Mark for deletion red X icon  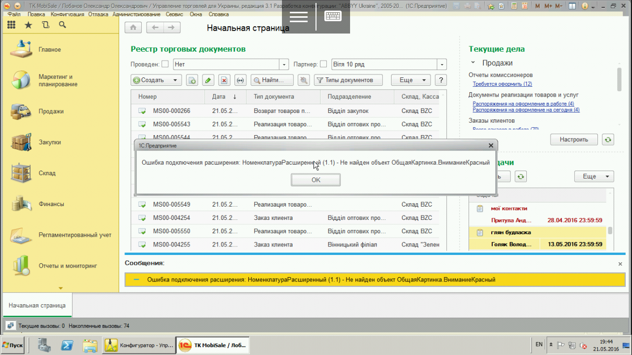point(224,80)
